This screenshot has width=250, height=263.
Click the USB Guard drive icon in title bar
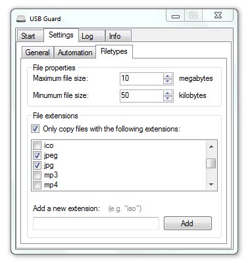pos(21,18)
